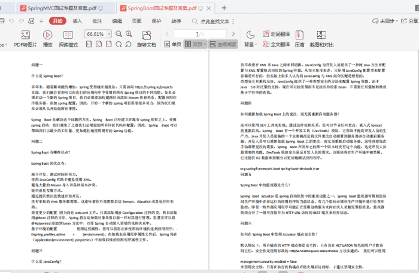Viewport: 419px width, 273px height.
Task: Click the 66.61% zoom value field
Action: click(x=95, y=34)
